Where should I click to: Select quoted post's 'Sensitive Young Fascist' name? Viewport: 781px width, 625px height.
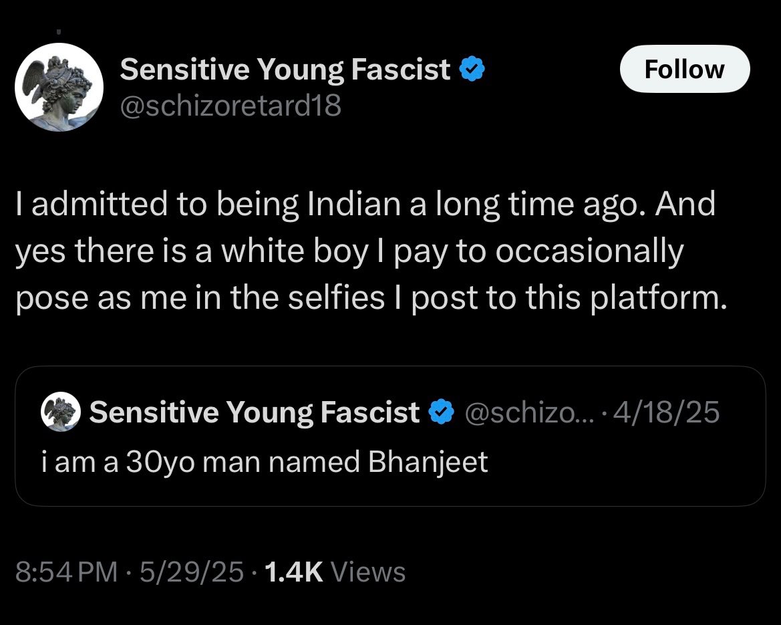(254, 412)
